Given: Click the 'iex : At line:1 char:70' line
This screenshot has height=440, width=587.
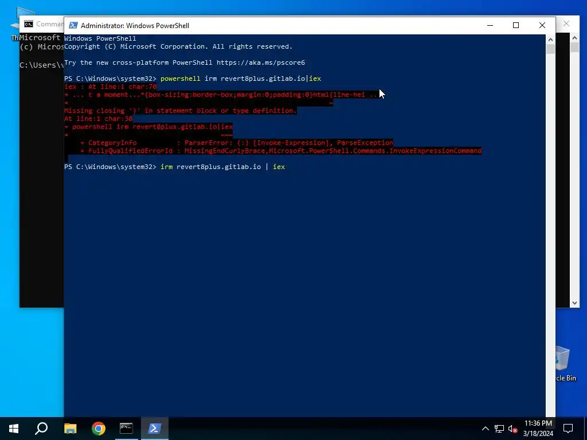Looking at the screenshot, I should tap(111, 87).
